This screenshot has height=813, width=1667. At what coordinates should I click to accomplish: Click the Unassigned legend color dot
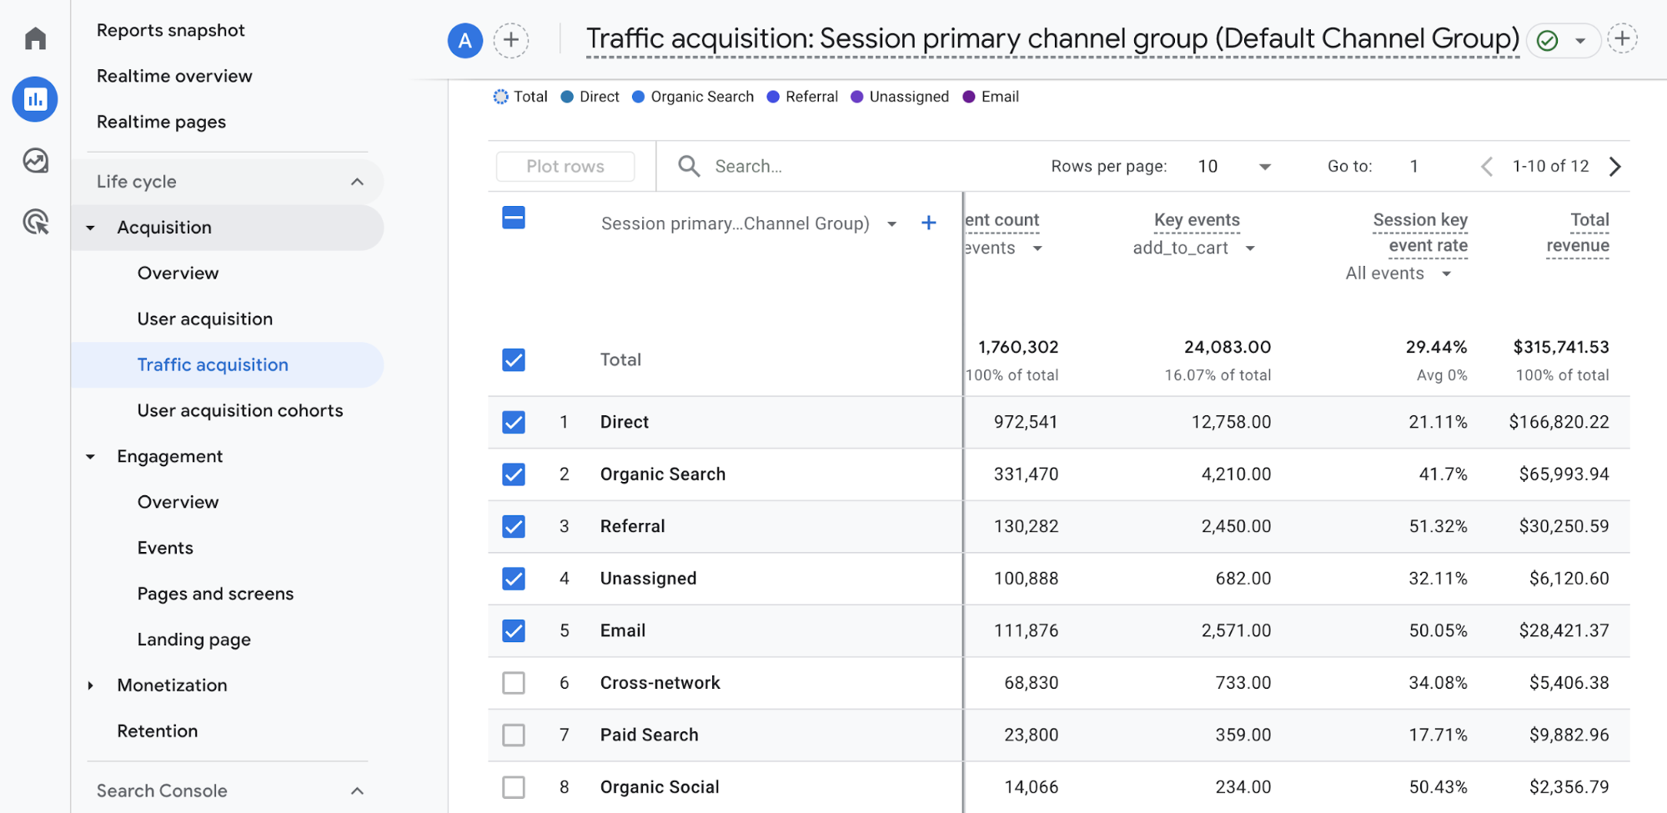(856, 97)
